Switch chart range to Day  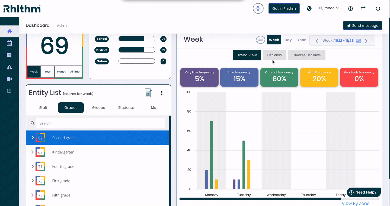pos(288,40)
